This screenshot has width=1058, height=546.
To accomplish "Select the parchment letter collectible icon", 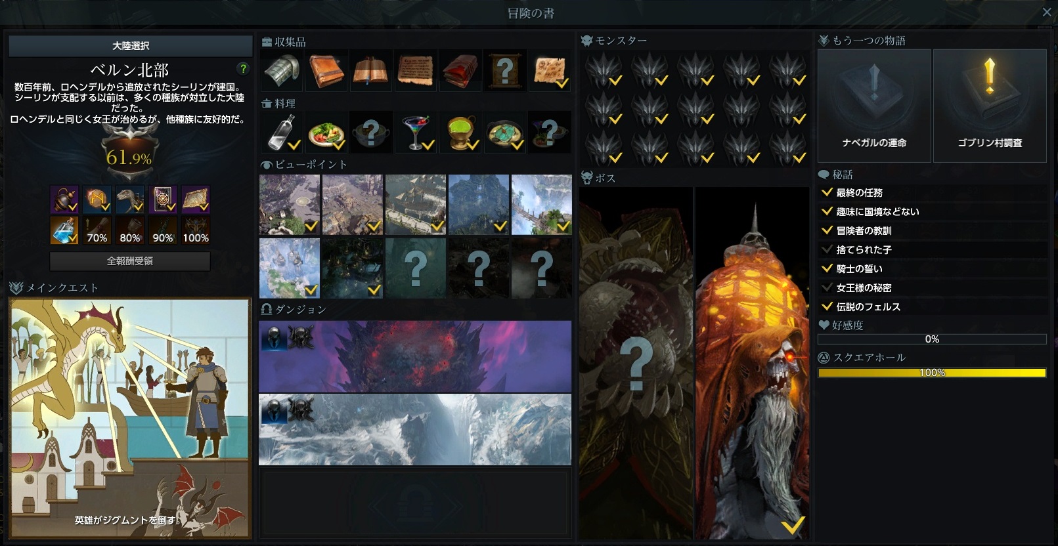I will point(416,71).
